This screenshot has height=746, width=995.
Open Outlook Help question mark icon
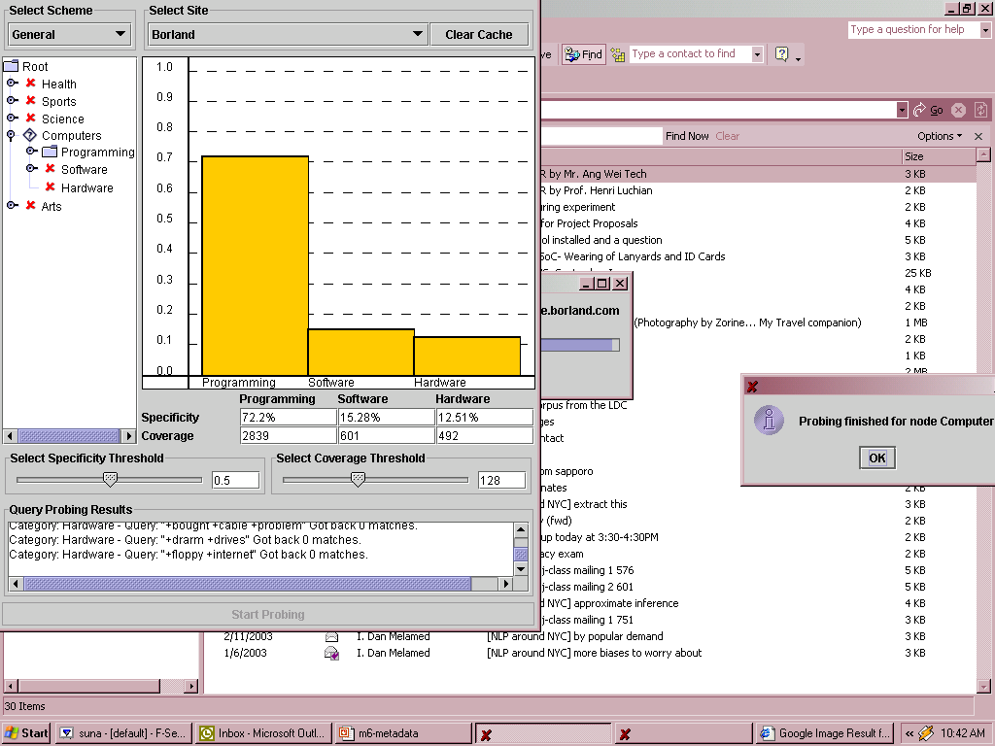(x=781, y=54)
